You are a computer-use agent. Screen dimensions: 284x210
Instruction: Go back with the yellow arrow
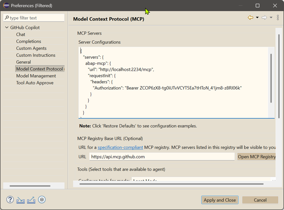(250, 17)
